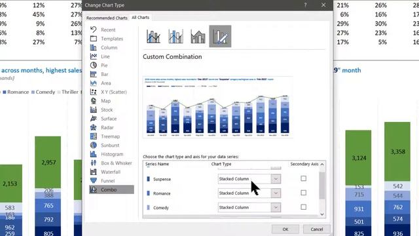
Task: Click Series Name column header
Action: click(x=157, y=164)
